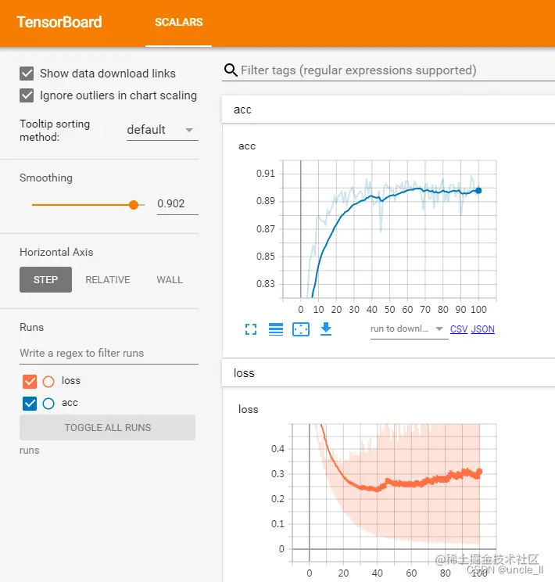The width and height of the screenshot is (555, 582).
Task: Download acc data via JSON link
Action: [x=482, y=329]
